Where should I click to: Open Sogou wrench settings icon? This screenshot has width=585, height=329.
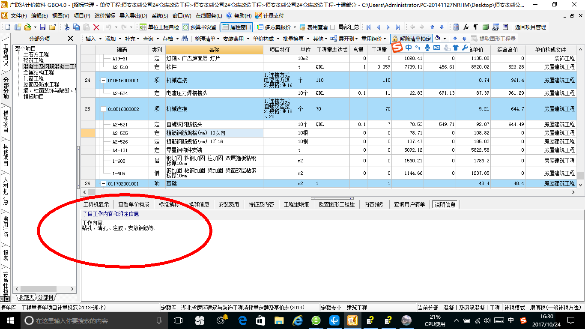click(x=465, y=48)
